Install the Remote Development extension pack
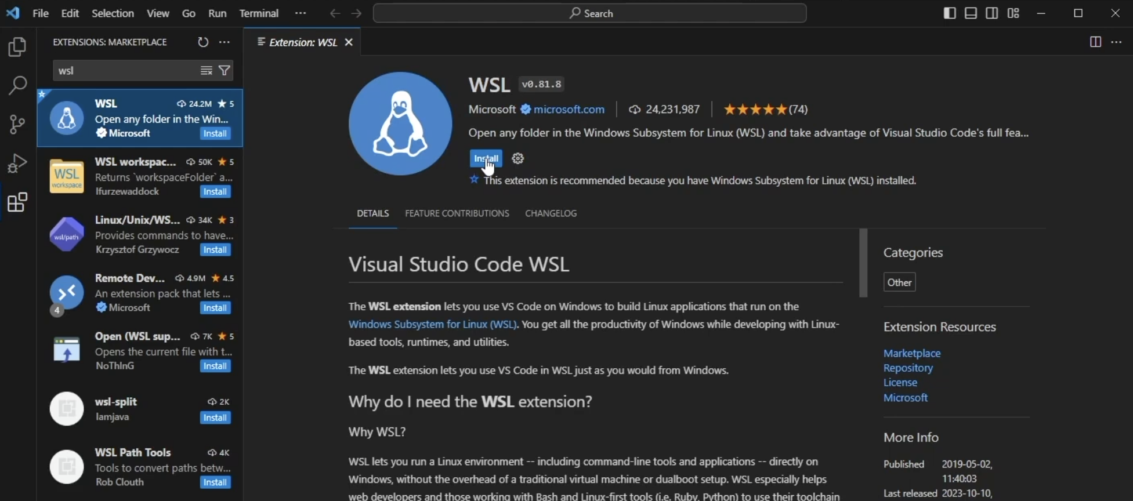This screenshot has width=1133, height=501. [215, 308]
